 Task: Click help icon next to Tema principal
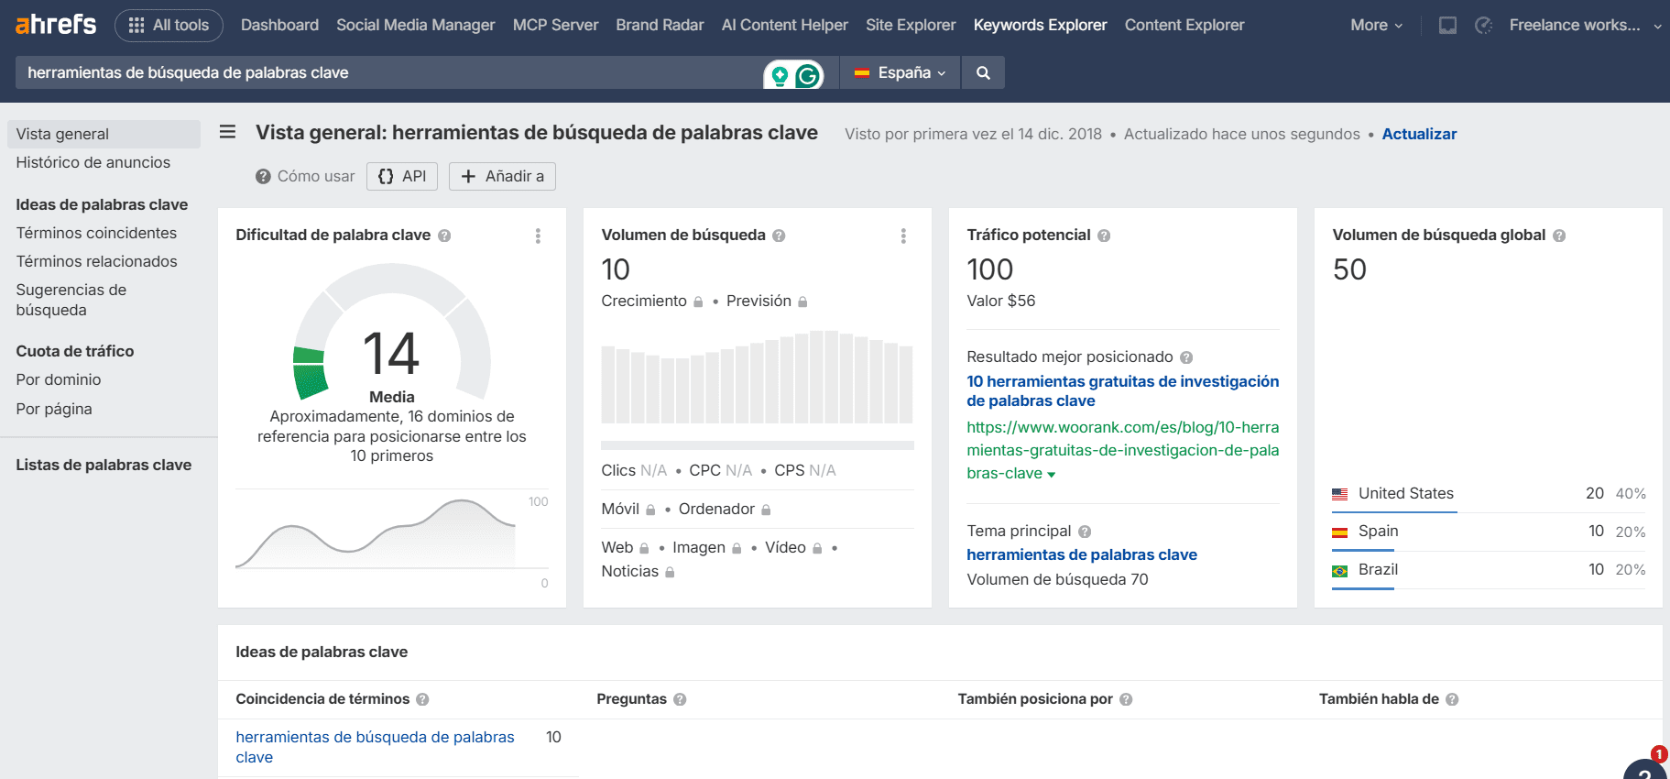(1085, 532)
